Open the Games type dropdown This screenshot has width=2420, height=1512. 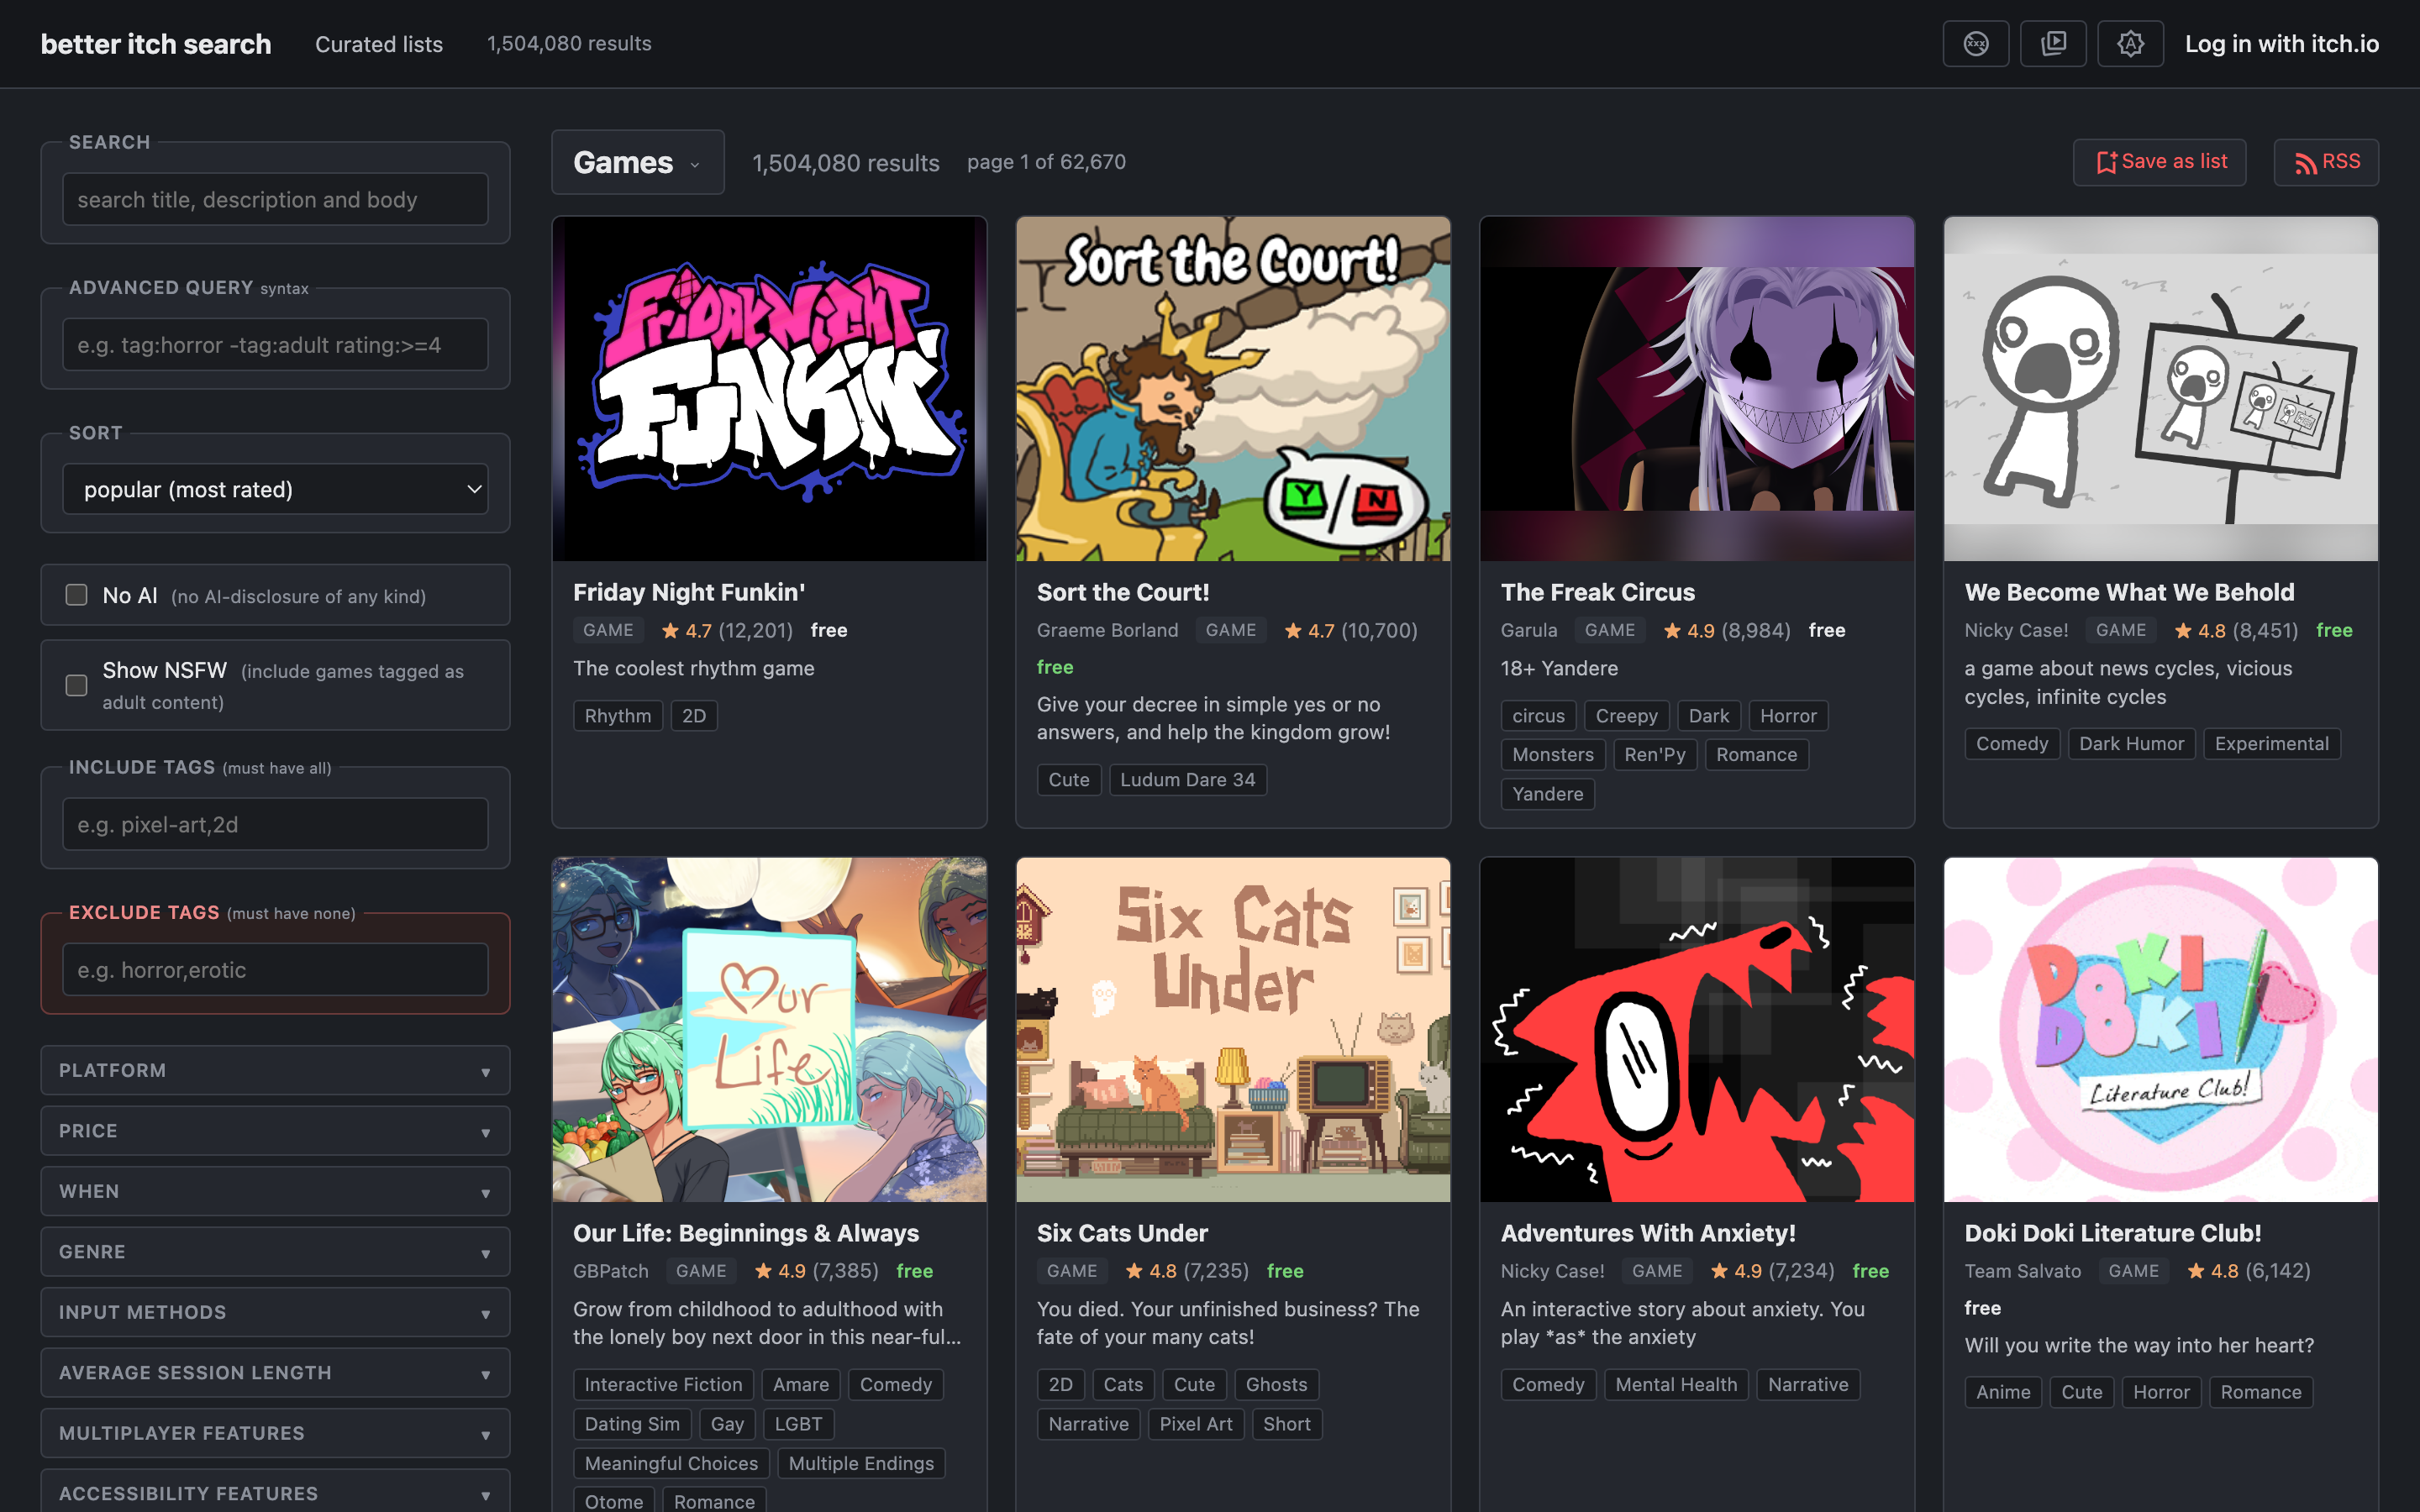(638, 162)
